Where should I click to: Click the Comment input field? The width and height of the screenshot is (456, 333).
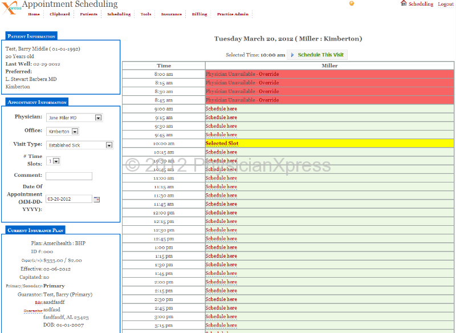[68, 176]
